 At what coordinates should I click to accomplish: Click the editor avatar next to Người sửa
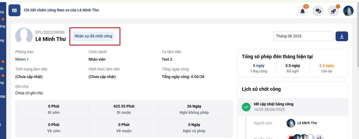pyautogui.click(x=291, y=123)
